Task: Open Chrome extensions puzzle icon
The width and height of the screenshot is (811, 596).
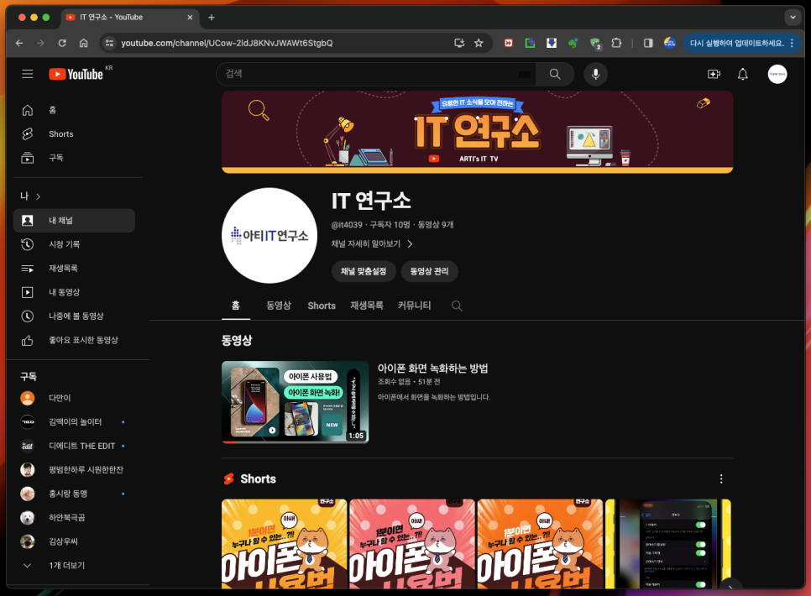Action: [x=616, y=43]
